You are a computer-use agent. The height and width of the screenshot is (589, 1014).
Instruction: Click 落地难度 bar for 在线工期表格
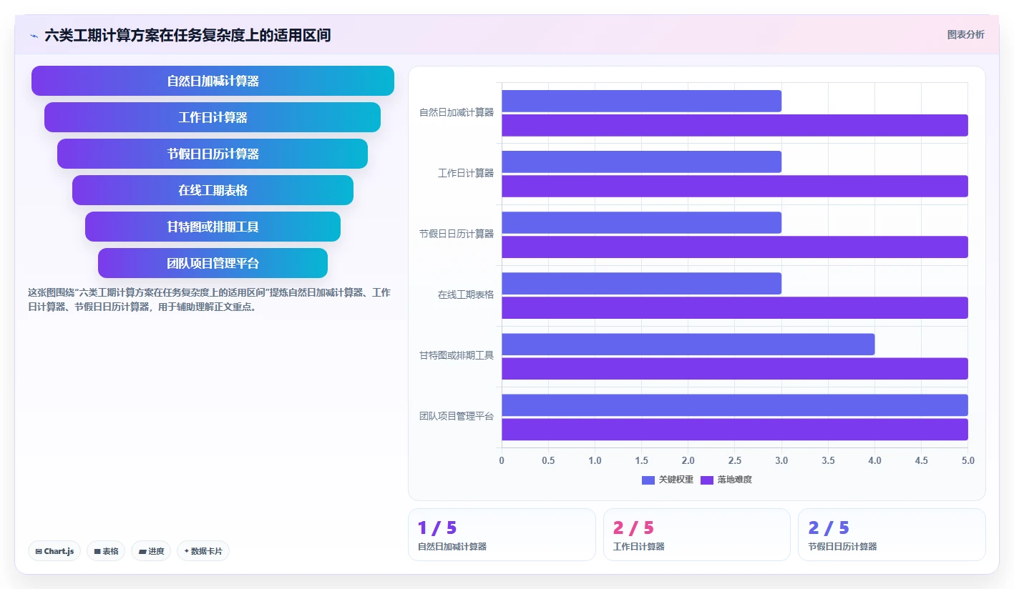[x=735, y=307]
